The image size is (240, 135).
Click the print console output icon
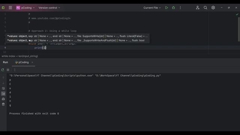[x=3, y=99]
